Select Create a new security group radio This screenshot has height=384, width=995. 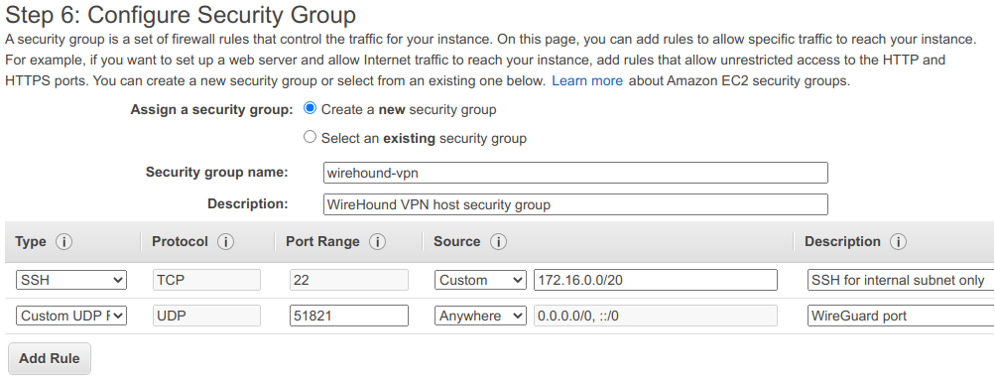(310, 108)
